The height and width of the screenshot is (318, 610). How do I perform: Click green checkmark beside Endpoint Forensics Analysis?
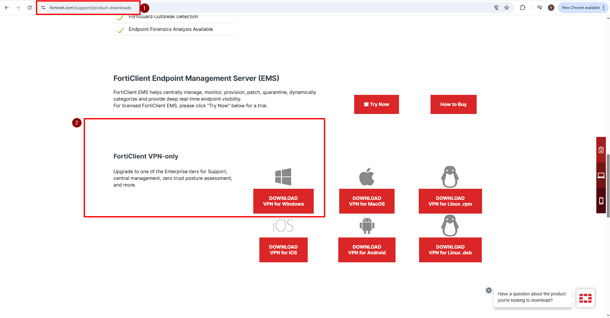(x=121, y=30)
